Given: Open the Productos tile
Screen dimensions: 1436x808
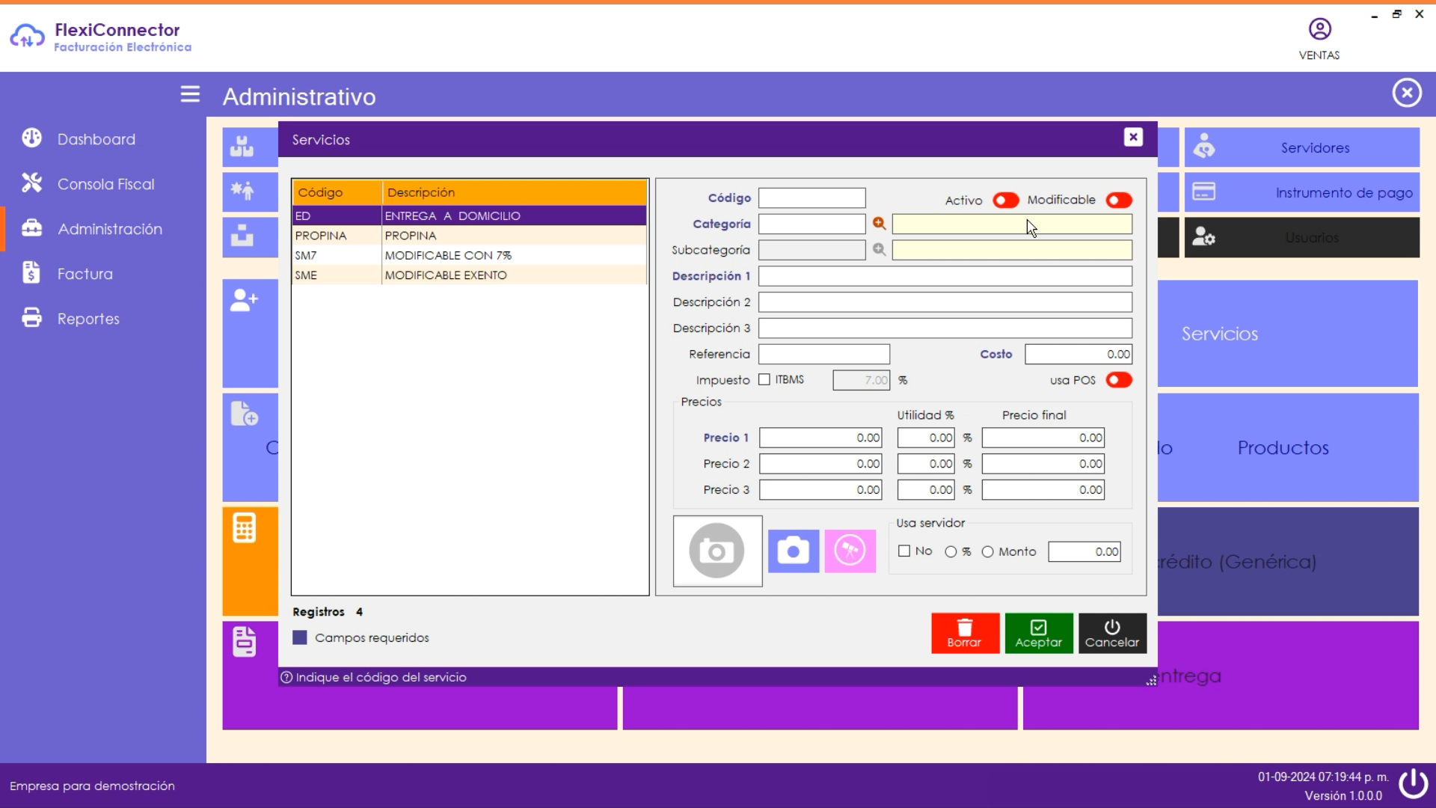Looking at the screenshot, I should click(x=1283, y=447).
